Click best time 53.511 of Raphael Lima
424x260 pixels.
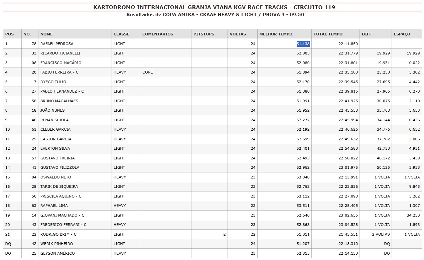point(303,206)
